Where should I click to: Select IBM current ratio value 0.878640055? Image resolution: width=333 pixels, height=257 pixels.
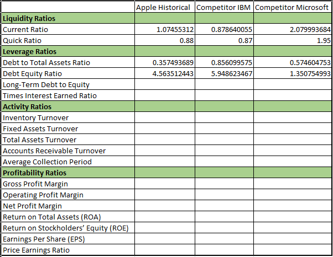(x=231, y=29)
